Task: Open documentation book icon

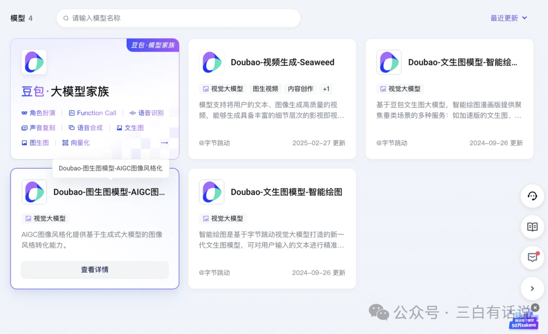Action: click(x=532, y=227)
